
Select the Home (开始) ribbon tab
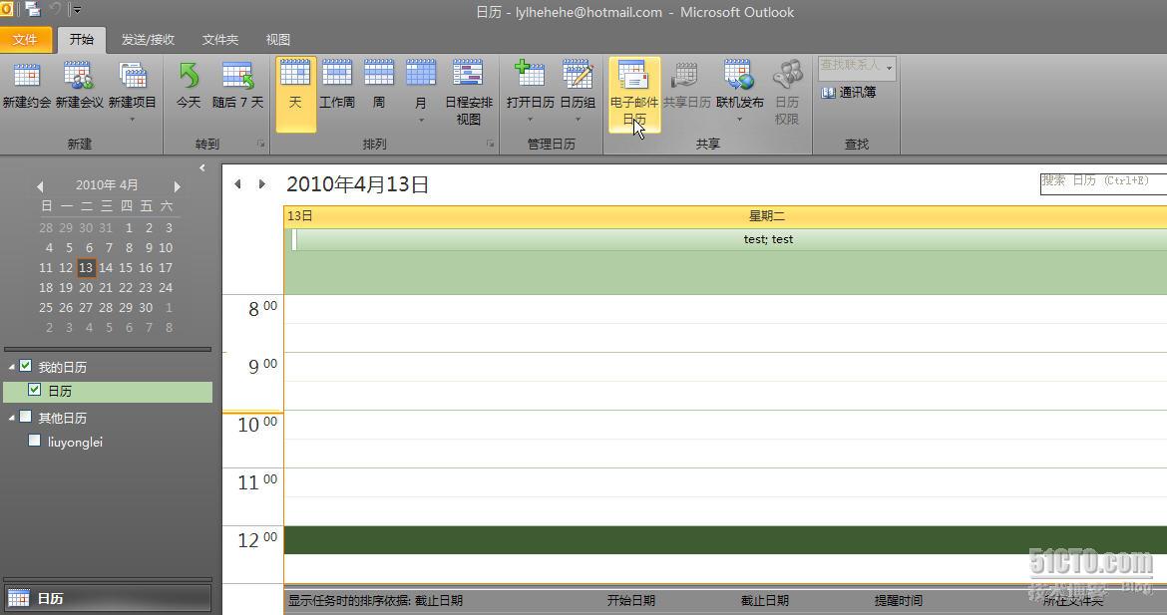tap(82, 40)
